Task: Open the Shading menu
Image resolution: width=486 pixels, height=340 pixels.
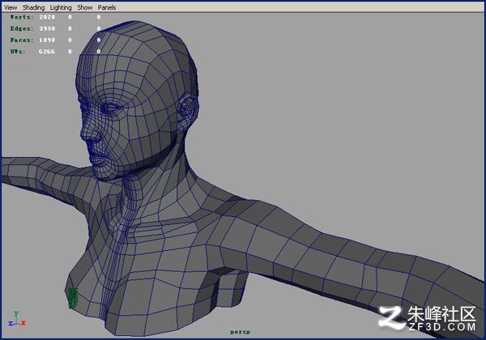Action: pyautogui.click(x=33, y=7)
